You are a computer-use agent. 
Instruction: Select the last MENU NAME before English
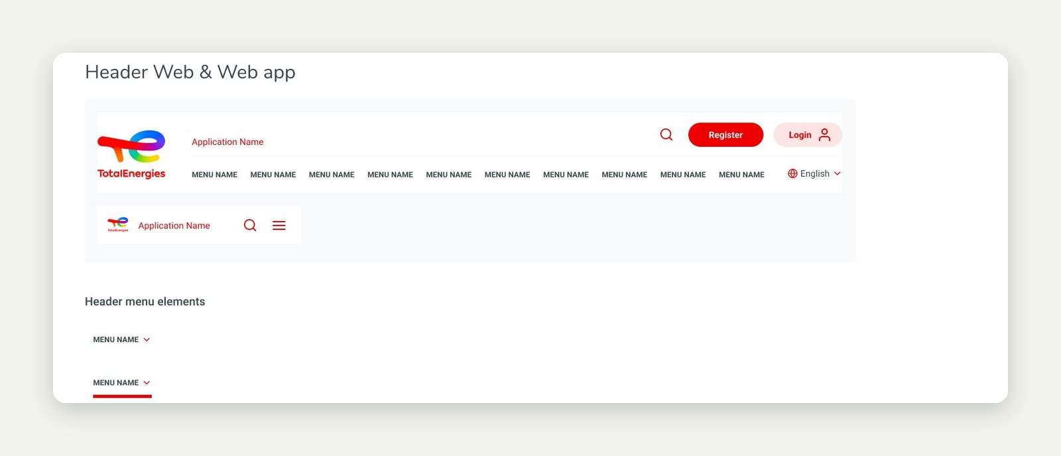click(x=741, y=175)
